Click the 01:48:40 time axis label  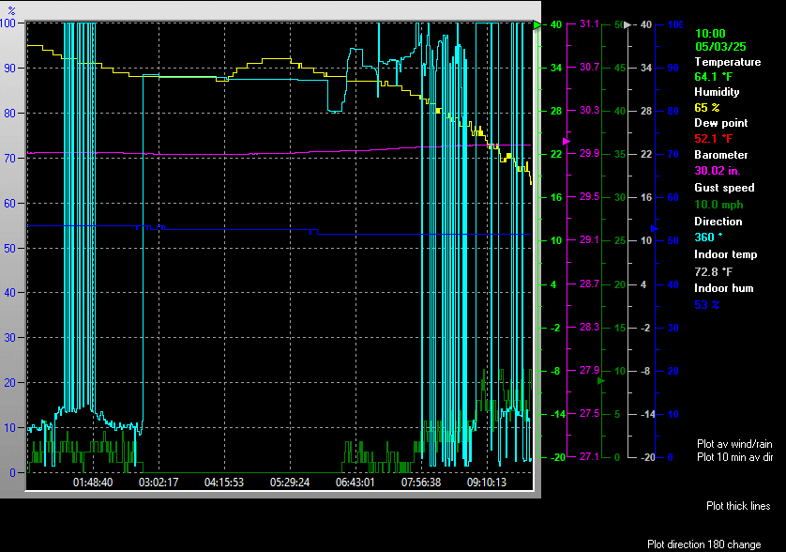click(93, 483)
